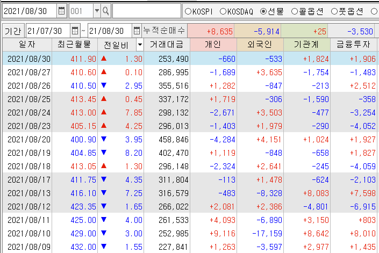Click foreign net value -17,159

tap(267, 234)
